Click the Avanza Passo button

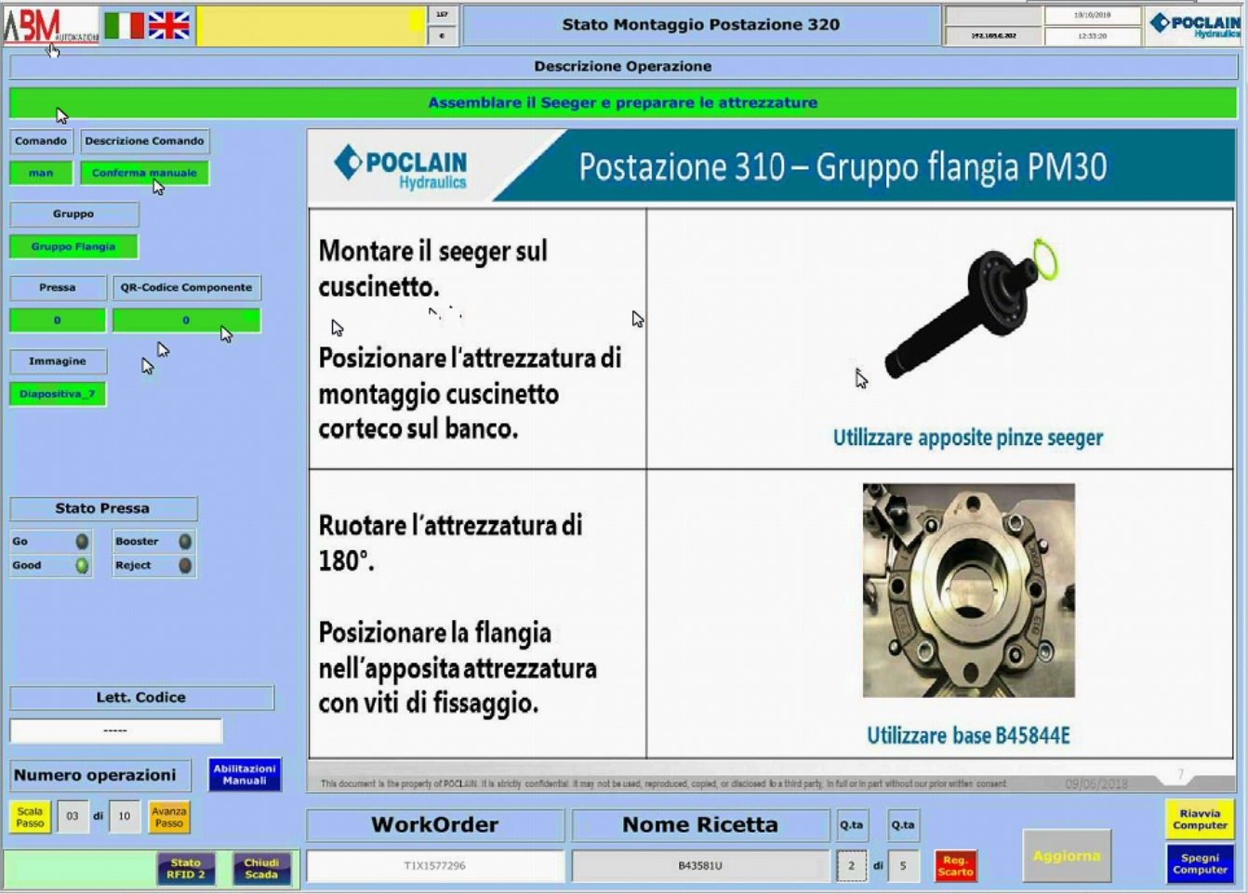168,817
